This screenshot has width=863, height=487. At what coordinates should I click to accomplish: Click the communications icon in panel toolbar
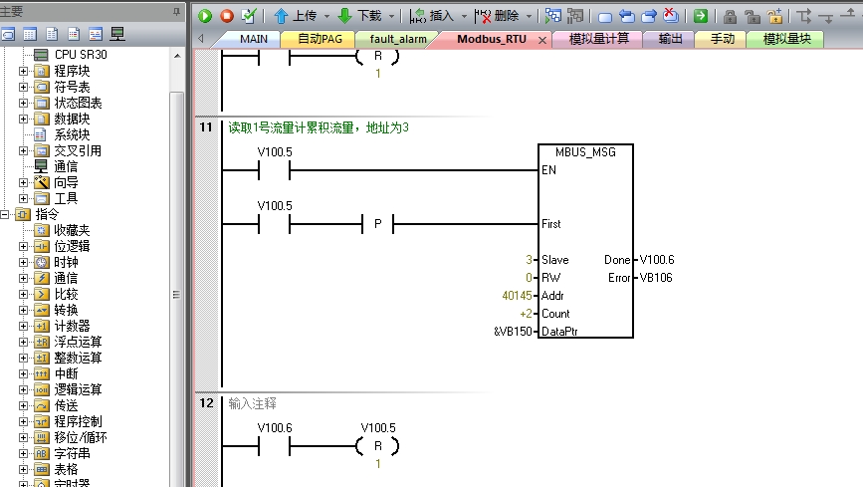pos(116,34)
